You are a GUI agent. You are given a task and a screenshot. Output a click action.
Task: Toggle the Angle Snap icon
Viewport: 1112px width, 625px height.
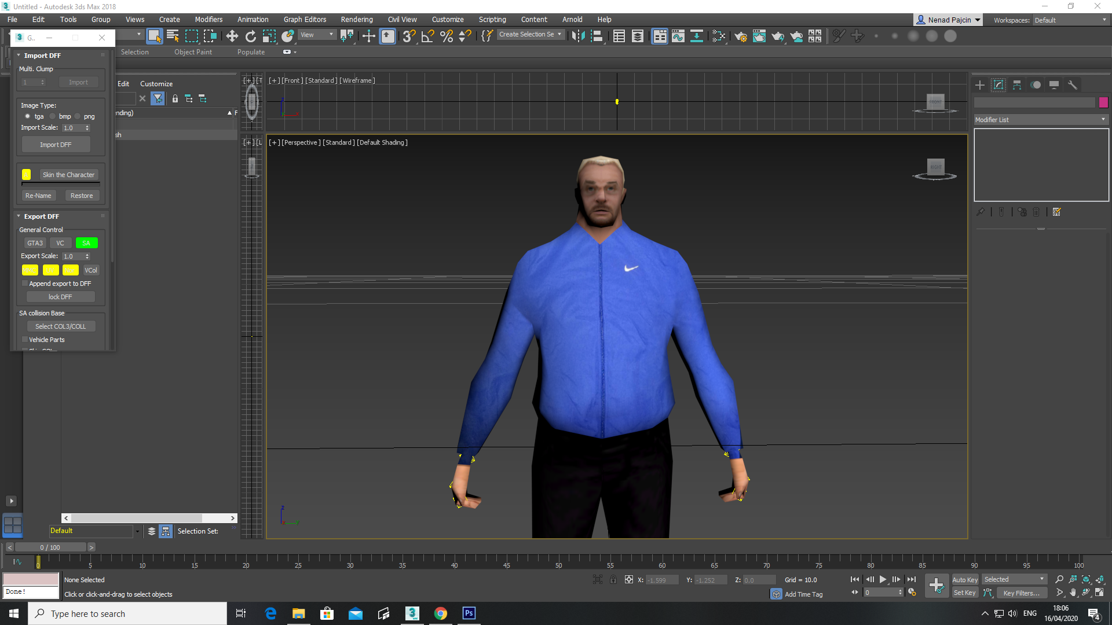tap(428, 36)
